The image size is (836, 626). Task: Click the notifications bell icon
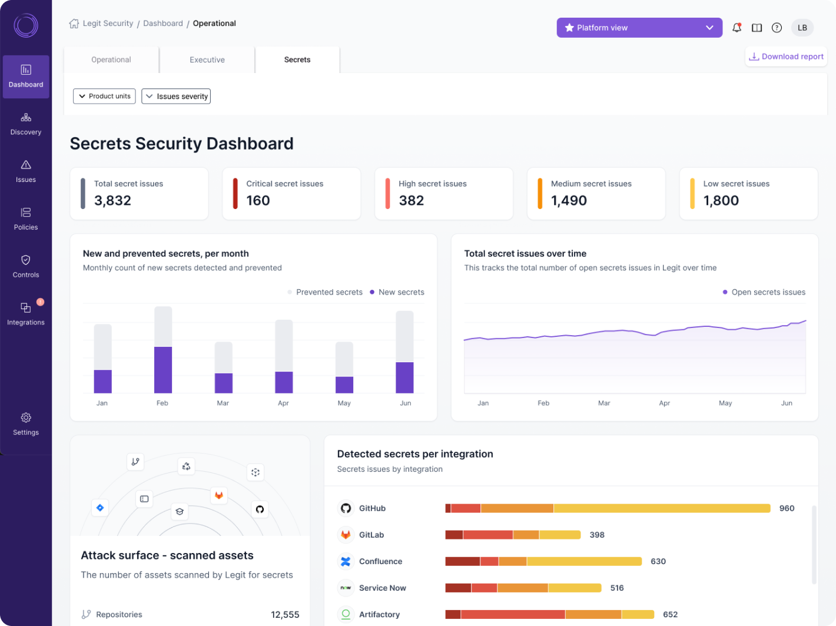tap(735, 27)
